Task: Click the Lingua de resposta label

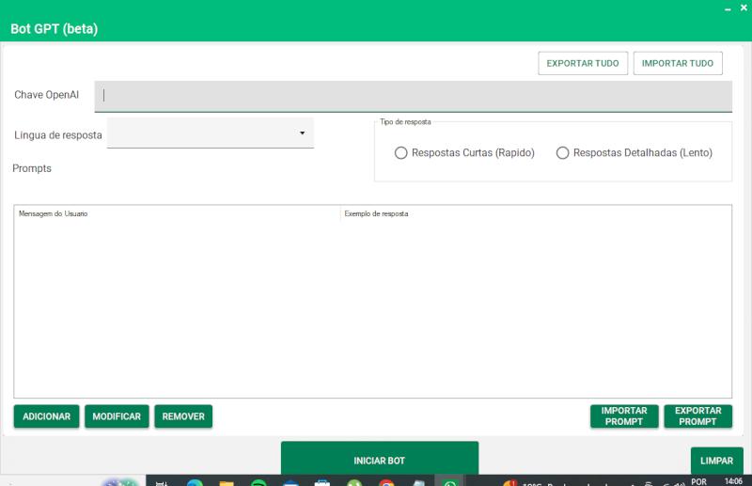Action: (58, 135)
